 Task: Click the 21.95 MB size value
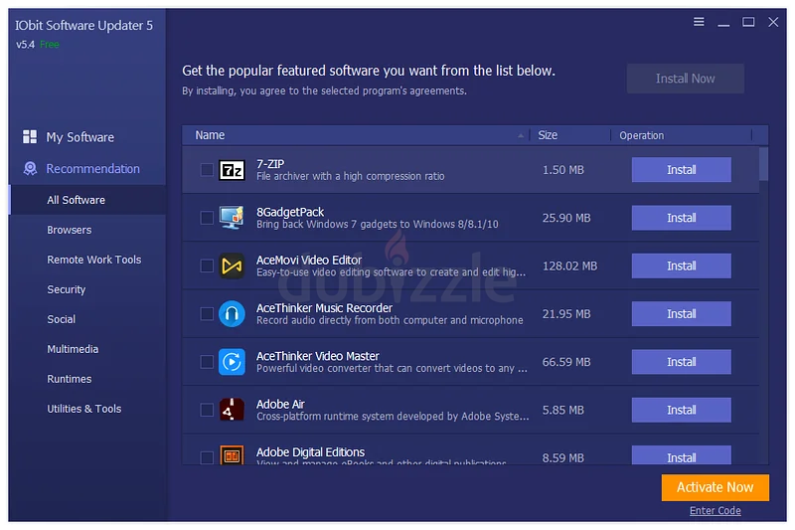(x=566, y=314)
